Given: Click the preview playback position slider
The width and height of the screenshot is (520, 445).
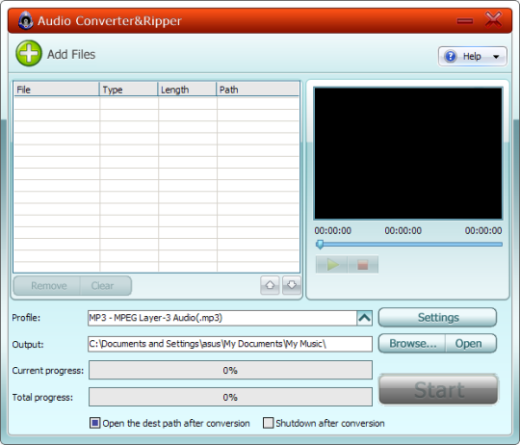Looking at the screenshot, I should pos(409,245).
